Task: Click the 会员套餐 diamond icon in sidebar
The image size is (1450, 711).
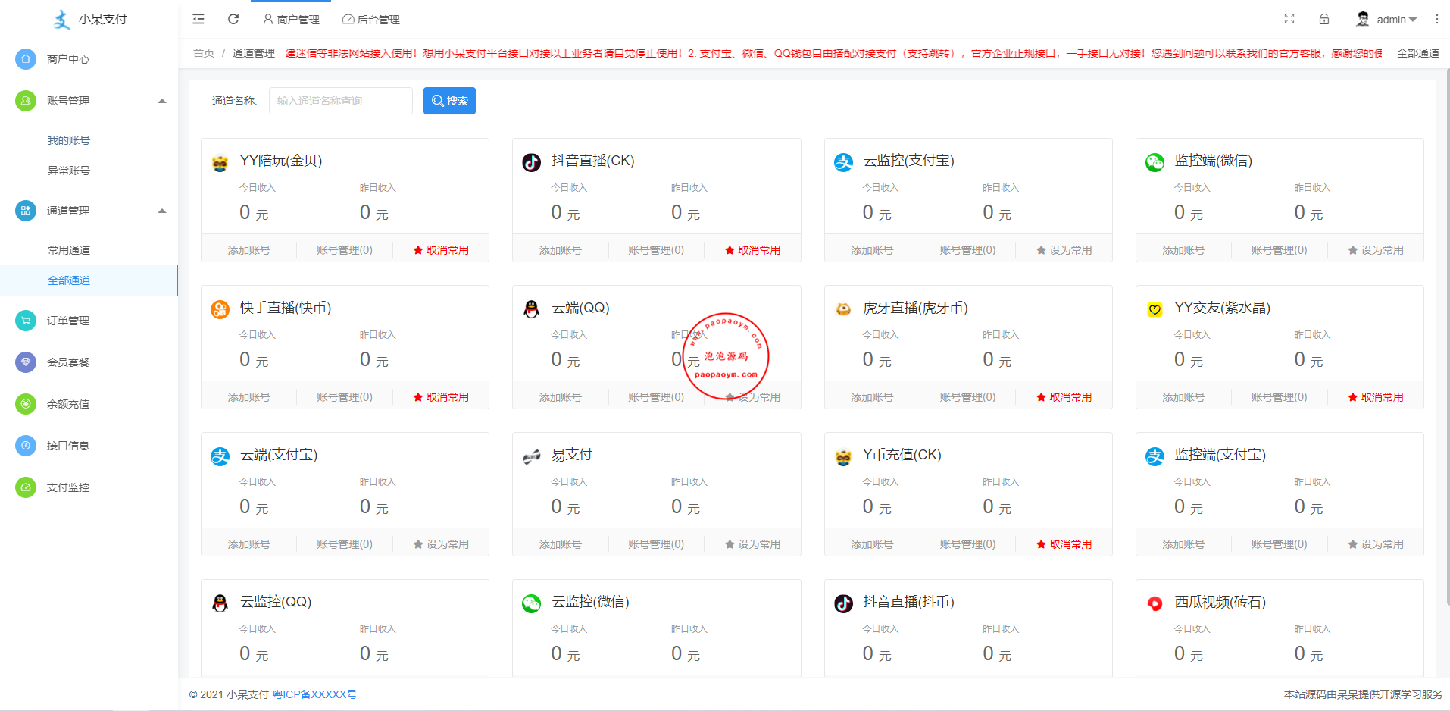Action: (x=26, y=362)
